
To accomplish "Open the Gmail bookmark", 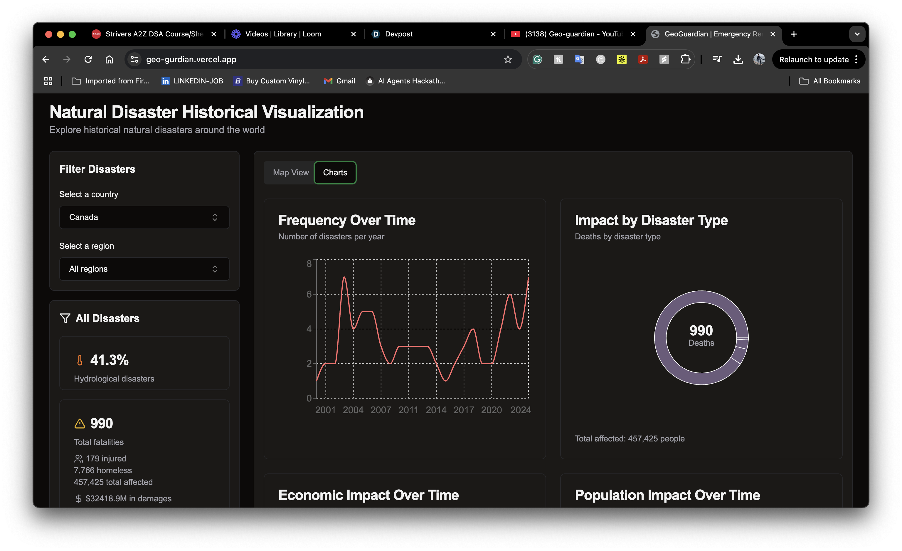I will (x=340, y=81).
